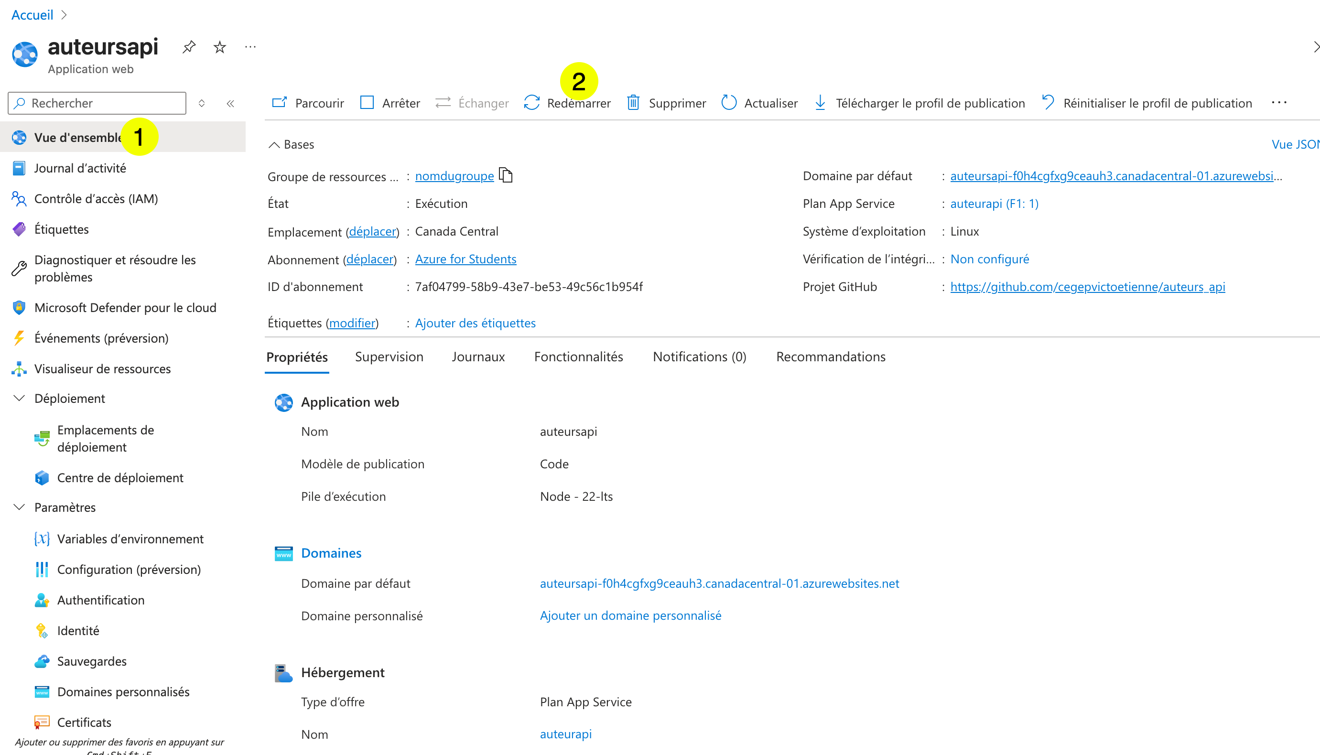Open Journal d'activité in the left menu
This screenshot has height=755, width=1320.
[80, 168]
